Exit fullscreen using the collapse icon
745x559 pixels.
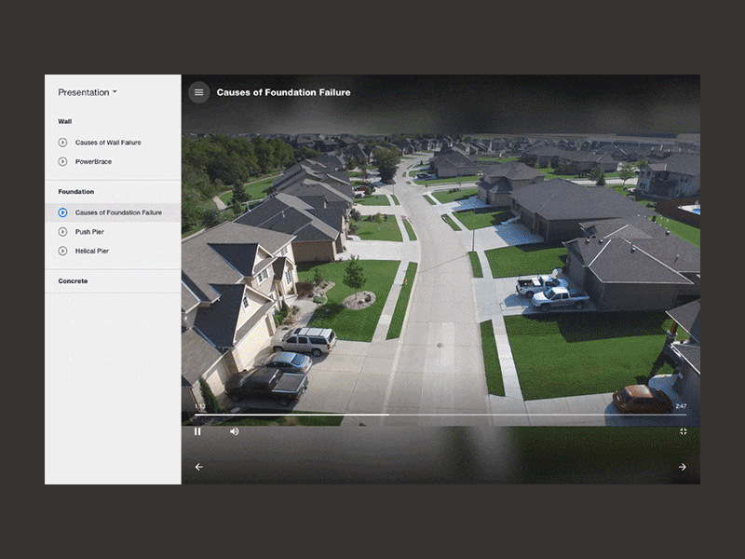coord(684,431)
